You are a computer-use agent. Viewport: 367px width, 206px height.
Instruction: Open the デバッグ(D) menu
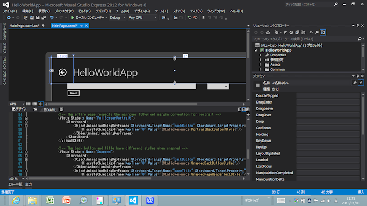pyautogui.click(x=103, y=11)
